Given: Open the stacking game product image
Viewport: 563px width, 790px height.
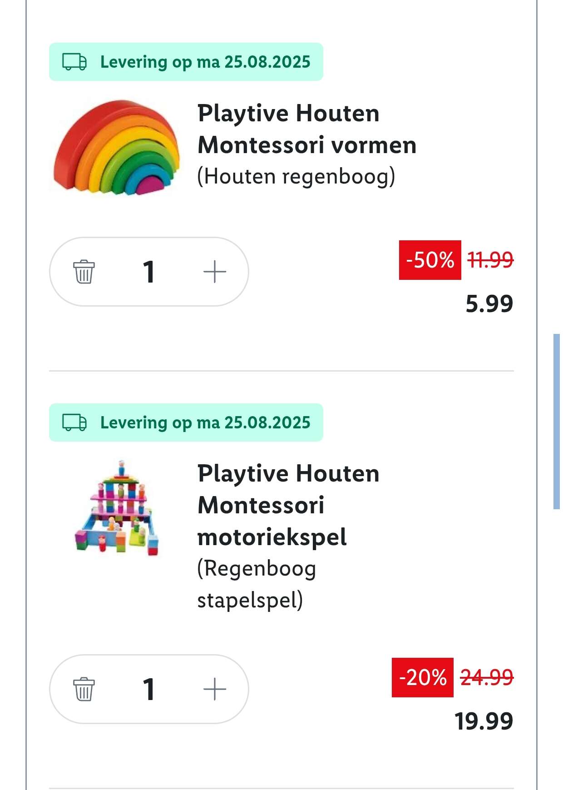Looking at the screenshot, I should 117,507.
